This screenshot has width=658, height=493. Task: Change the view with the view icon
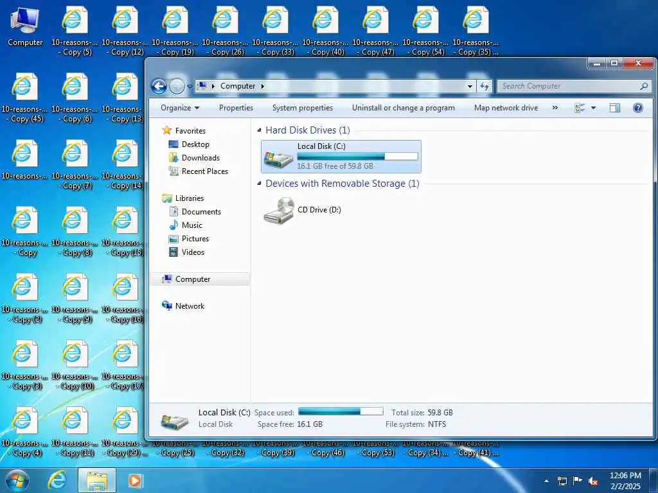580,108
